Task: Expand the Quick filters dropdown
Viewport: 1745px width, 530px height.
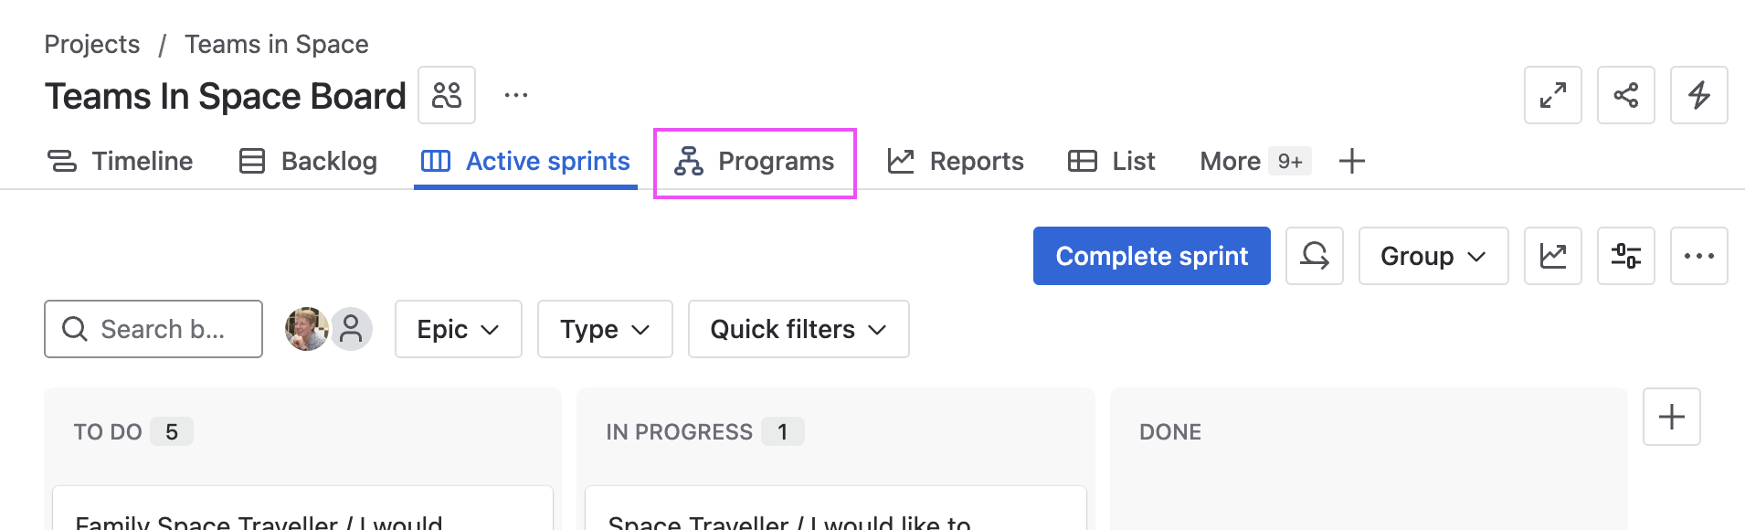Action: pos(798,329)
